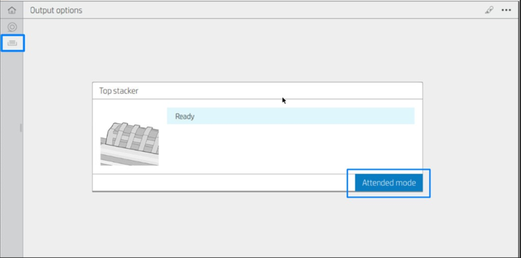Screen dimensions: 521x258
Task: Click the Top stacker card title
Action: [119, 91]
